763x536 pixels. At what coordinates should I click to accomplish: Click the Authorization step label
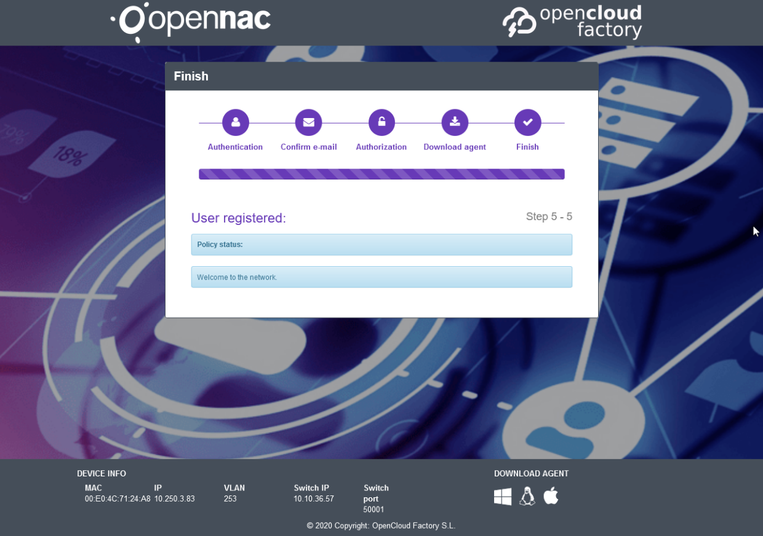pos(381,148)
